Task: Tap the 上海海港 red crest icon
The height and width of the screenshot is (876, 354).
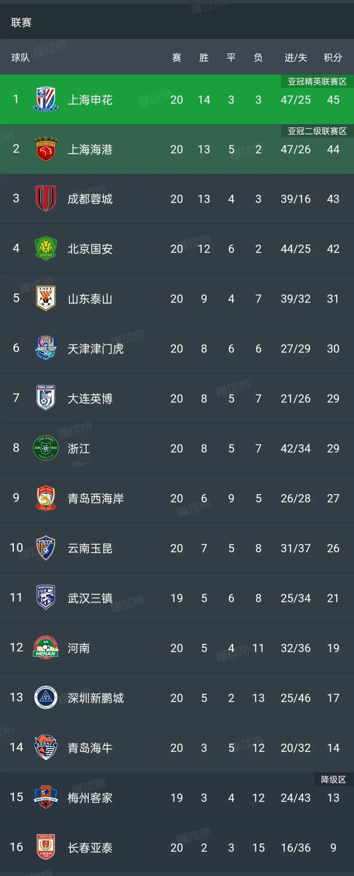Action: [46, 149]
